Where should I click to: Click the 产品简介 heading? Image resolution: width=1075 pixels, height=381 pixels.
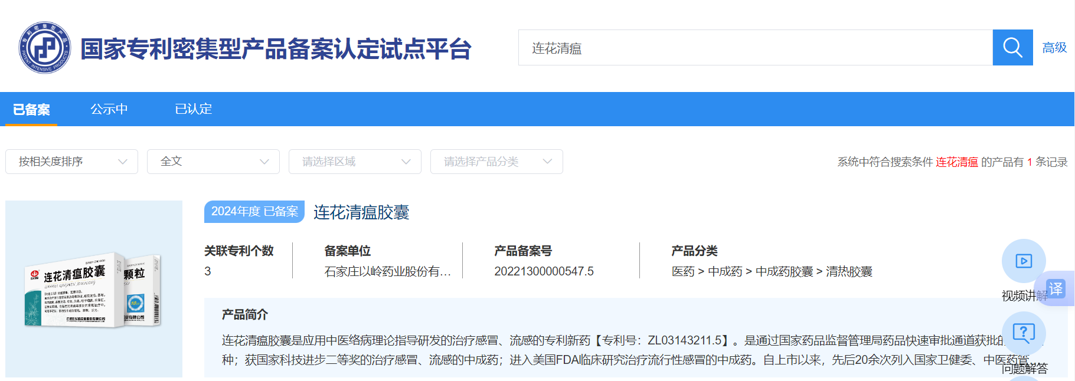pyautogui.click(x=245, y=315)
